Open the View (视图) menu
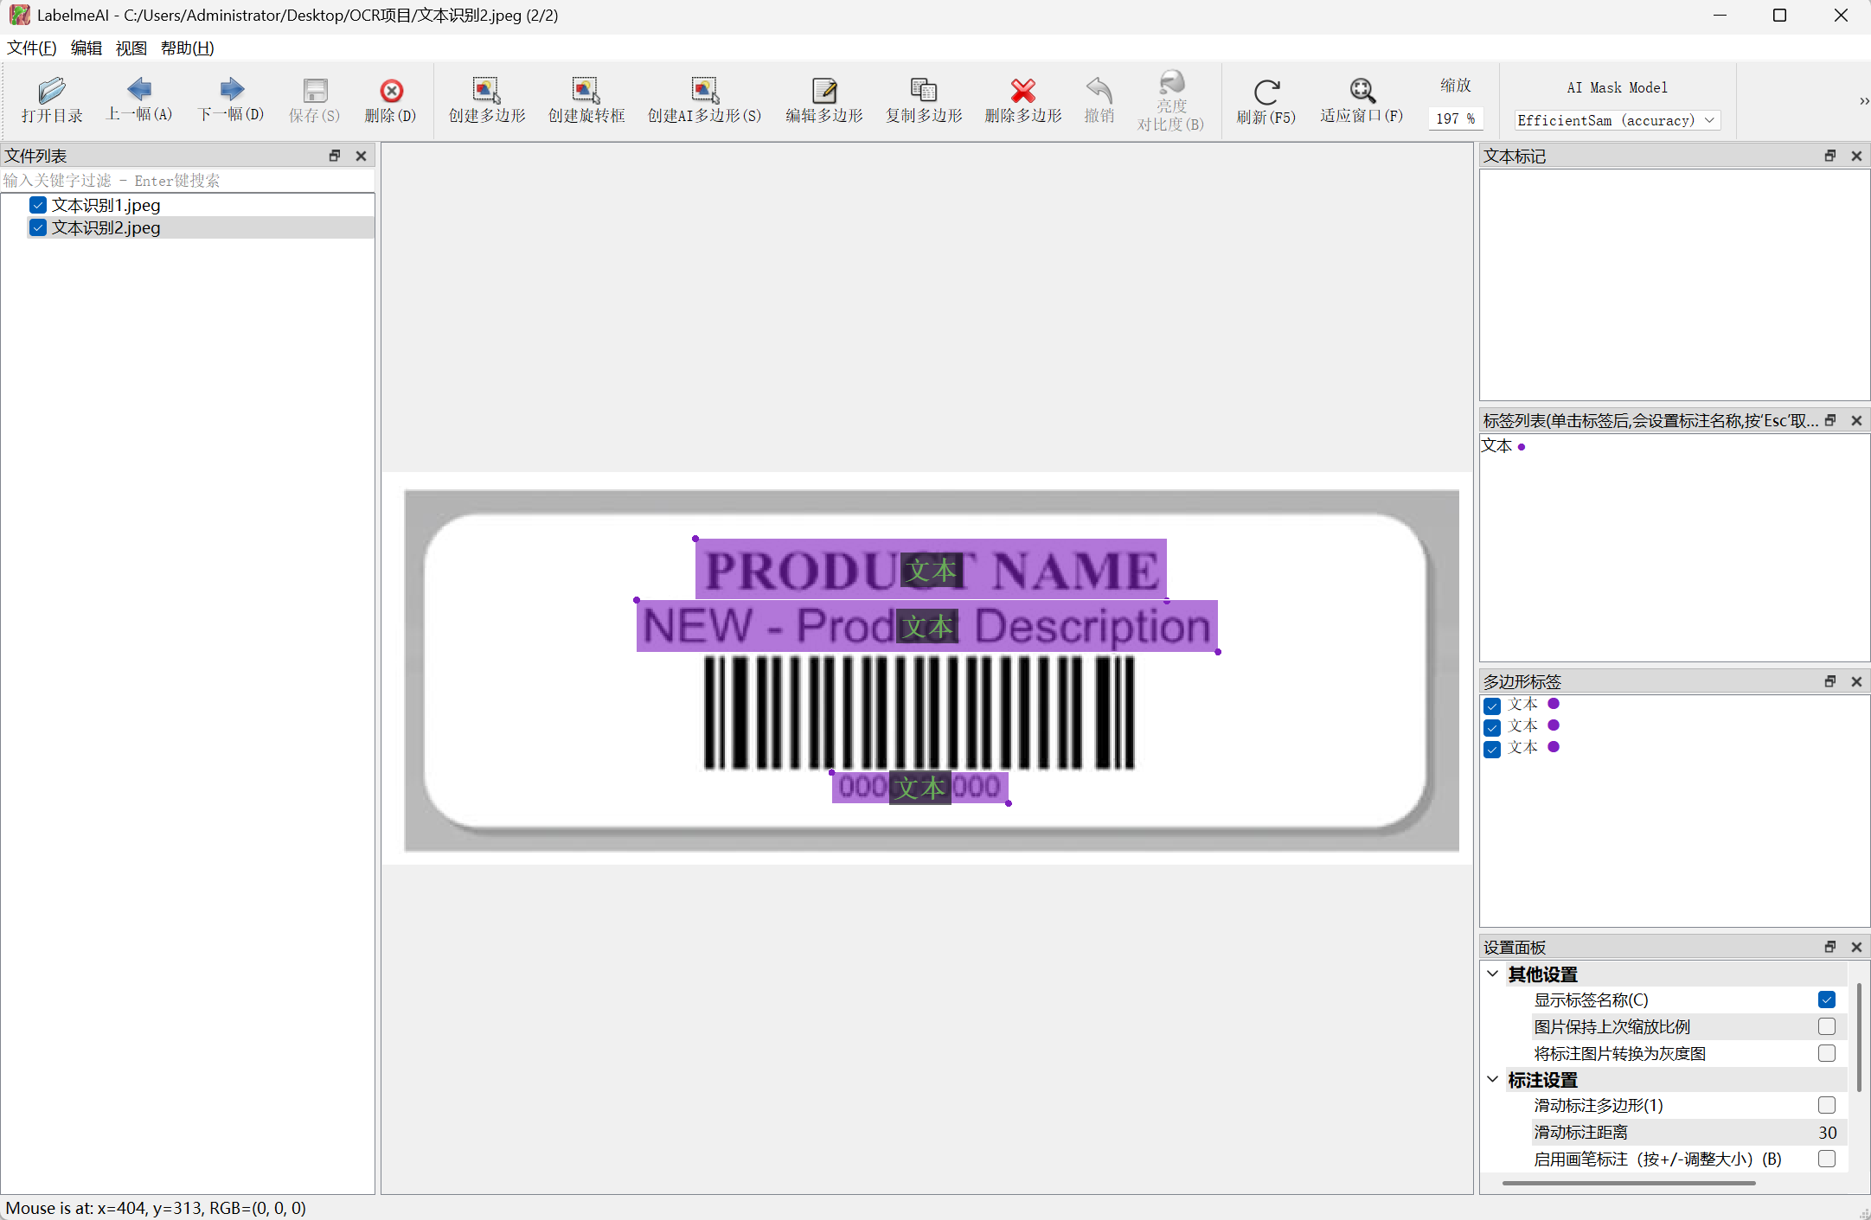1871x1220 pixels. 131,48
